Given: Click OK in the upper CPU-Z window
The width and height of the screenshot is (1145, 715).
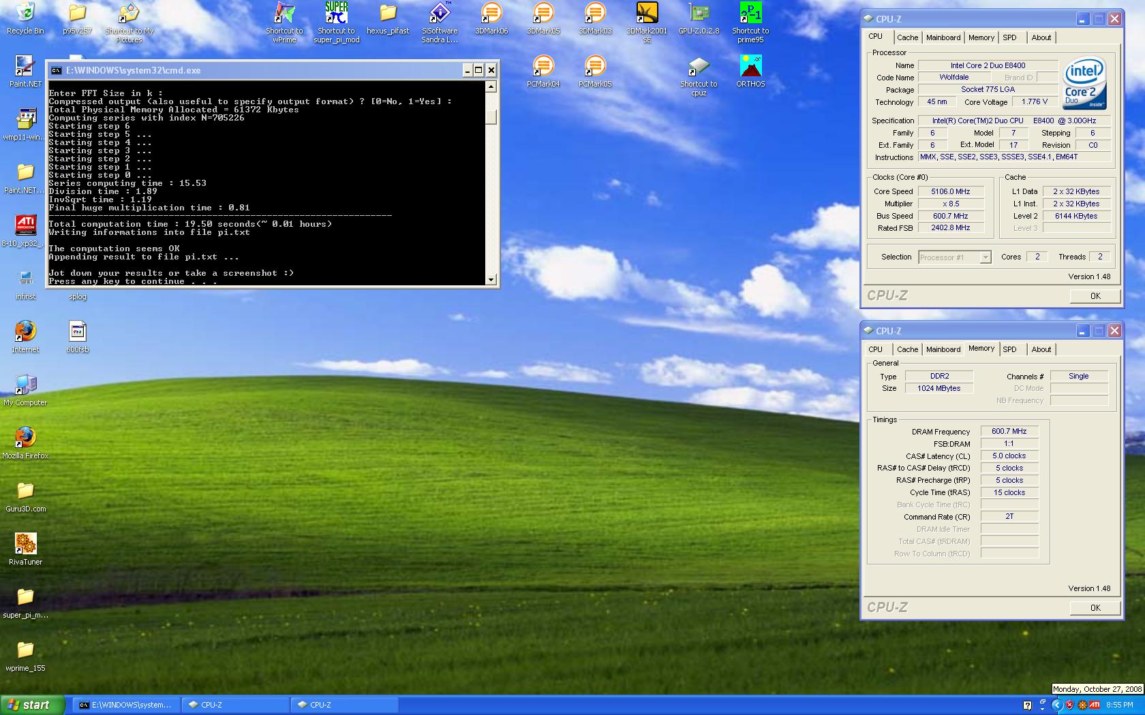Looking at the screenshot, I should tap(1095, 296).
